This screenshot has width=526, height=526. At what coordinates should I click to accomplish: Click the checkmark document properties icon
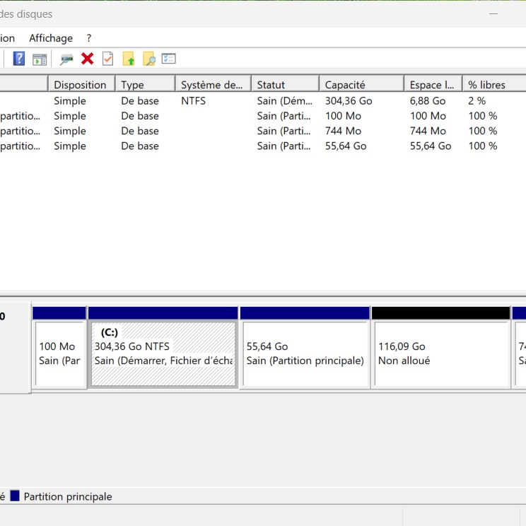pos(107,59)
